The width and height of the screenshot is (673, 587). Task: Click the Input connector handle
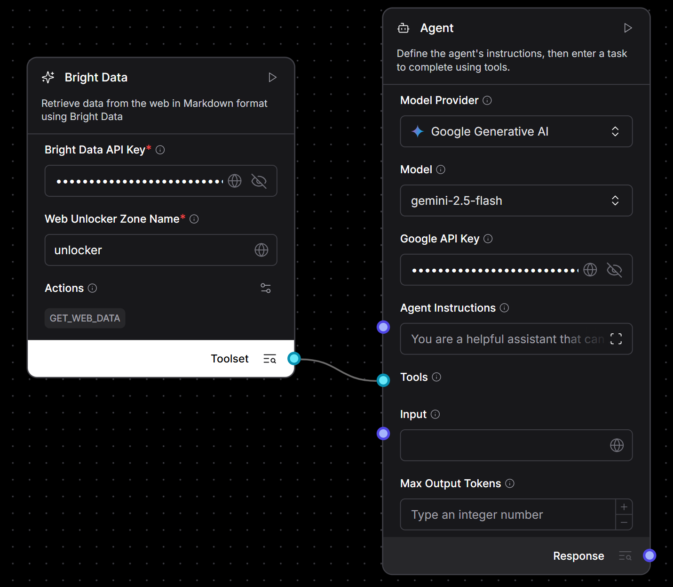(384, 434)
